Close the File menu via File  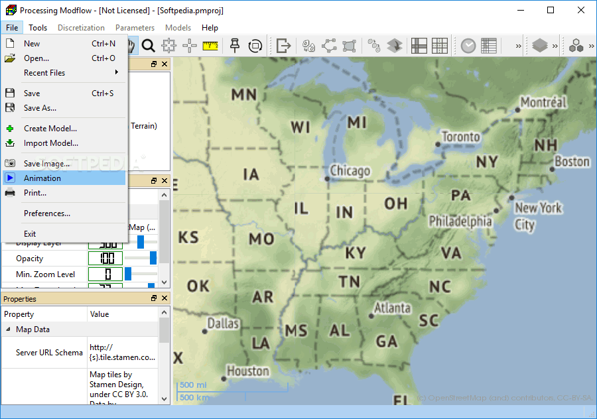pyautogui.click(x=12, y=28)
